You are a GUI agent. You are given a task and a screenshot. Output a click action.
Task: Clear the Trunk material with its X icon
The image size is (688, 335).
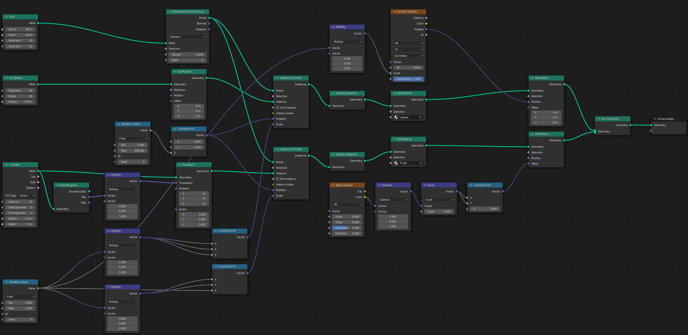[421, 163]
